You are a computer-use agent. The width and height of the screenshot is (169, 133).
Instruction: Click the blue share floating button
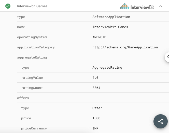161,121
